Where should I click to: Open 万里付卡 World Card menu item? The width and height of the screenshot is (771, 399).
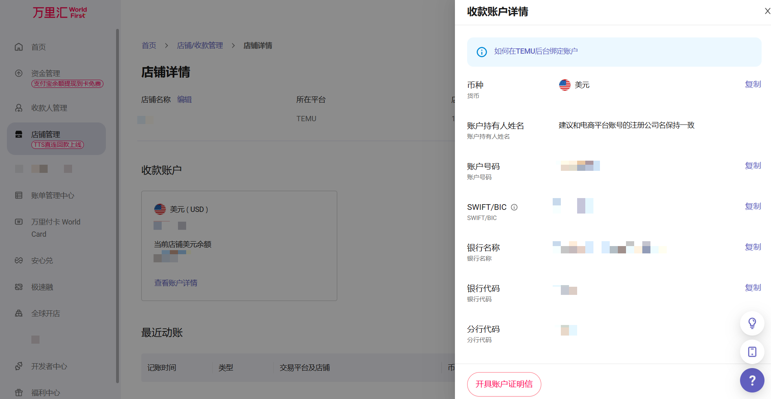click(56, 228)
